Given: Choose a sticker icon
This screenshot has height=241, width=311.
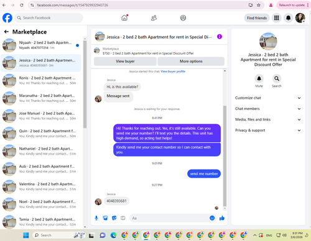Looking at the screenshot, I should (114, 218).
